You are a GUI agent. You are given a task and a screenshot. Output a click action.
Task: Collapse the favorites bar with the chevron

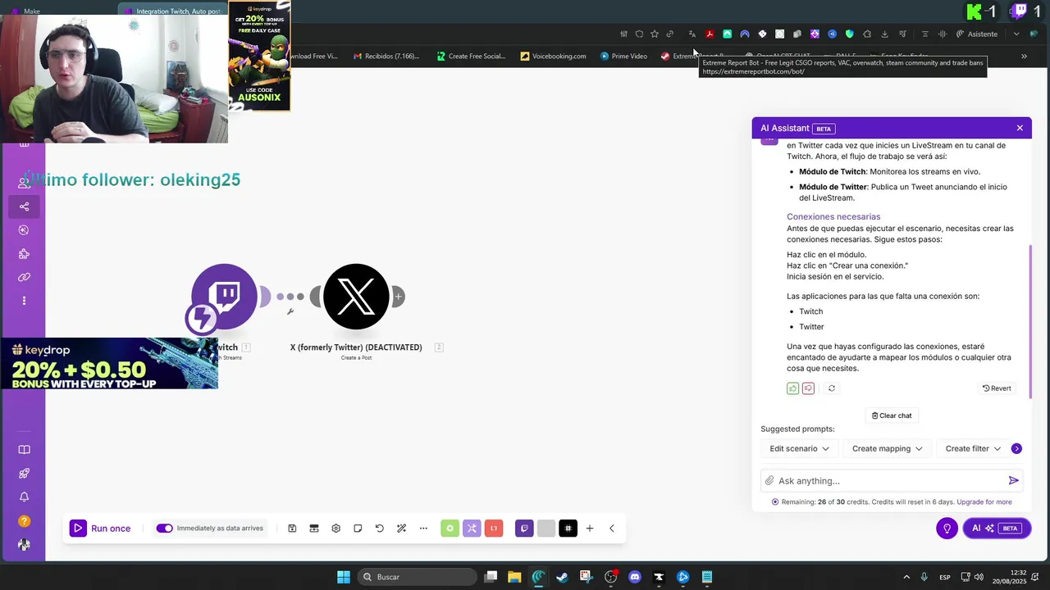(x=611, y=529)
